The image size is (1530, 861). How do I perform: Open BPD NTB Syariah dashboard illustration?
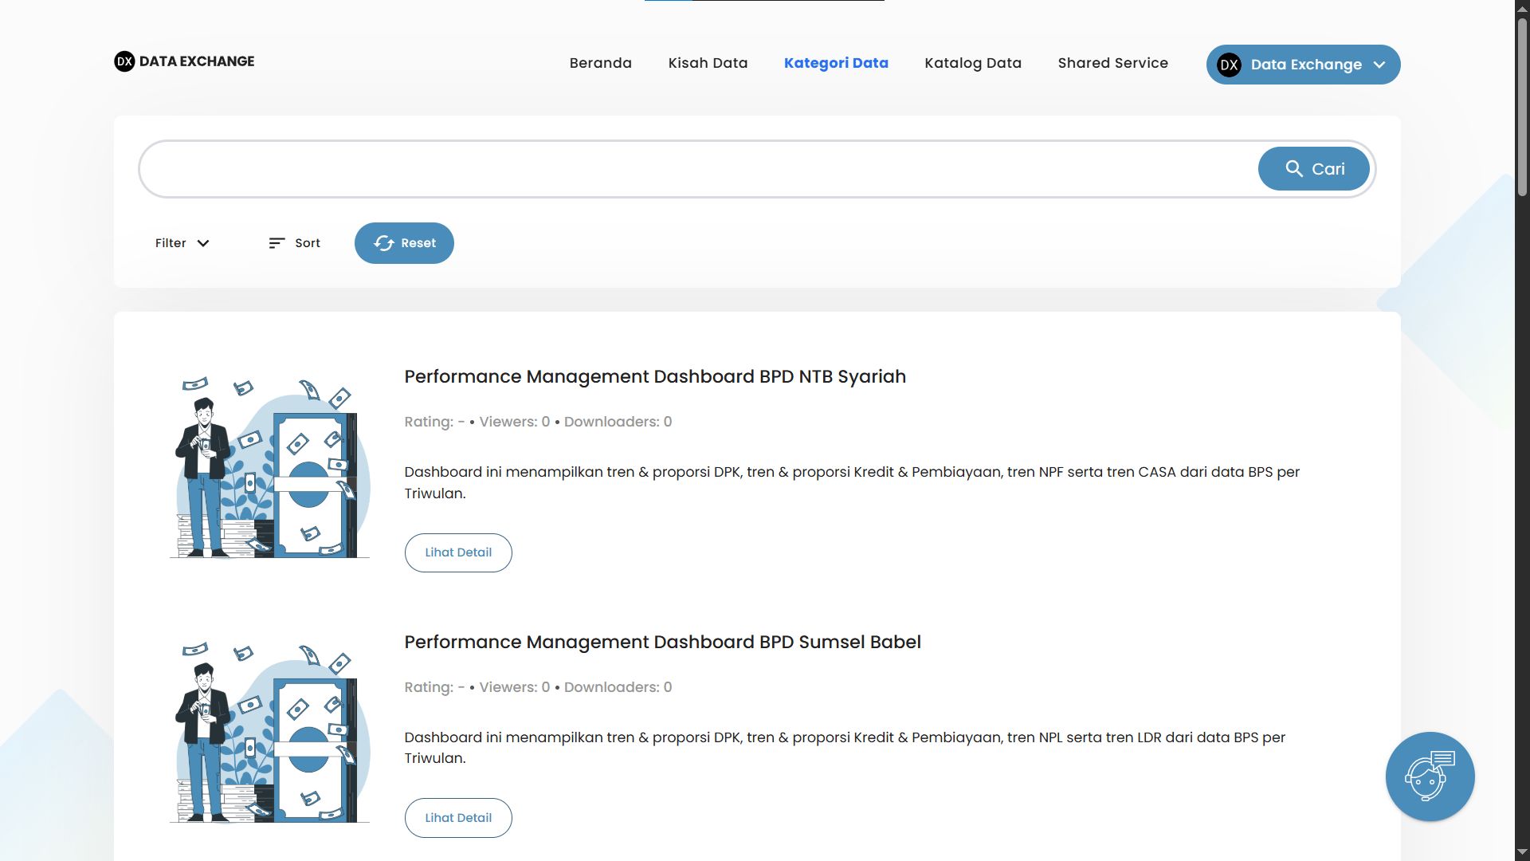point(269,467)
